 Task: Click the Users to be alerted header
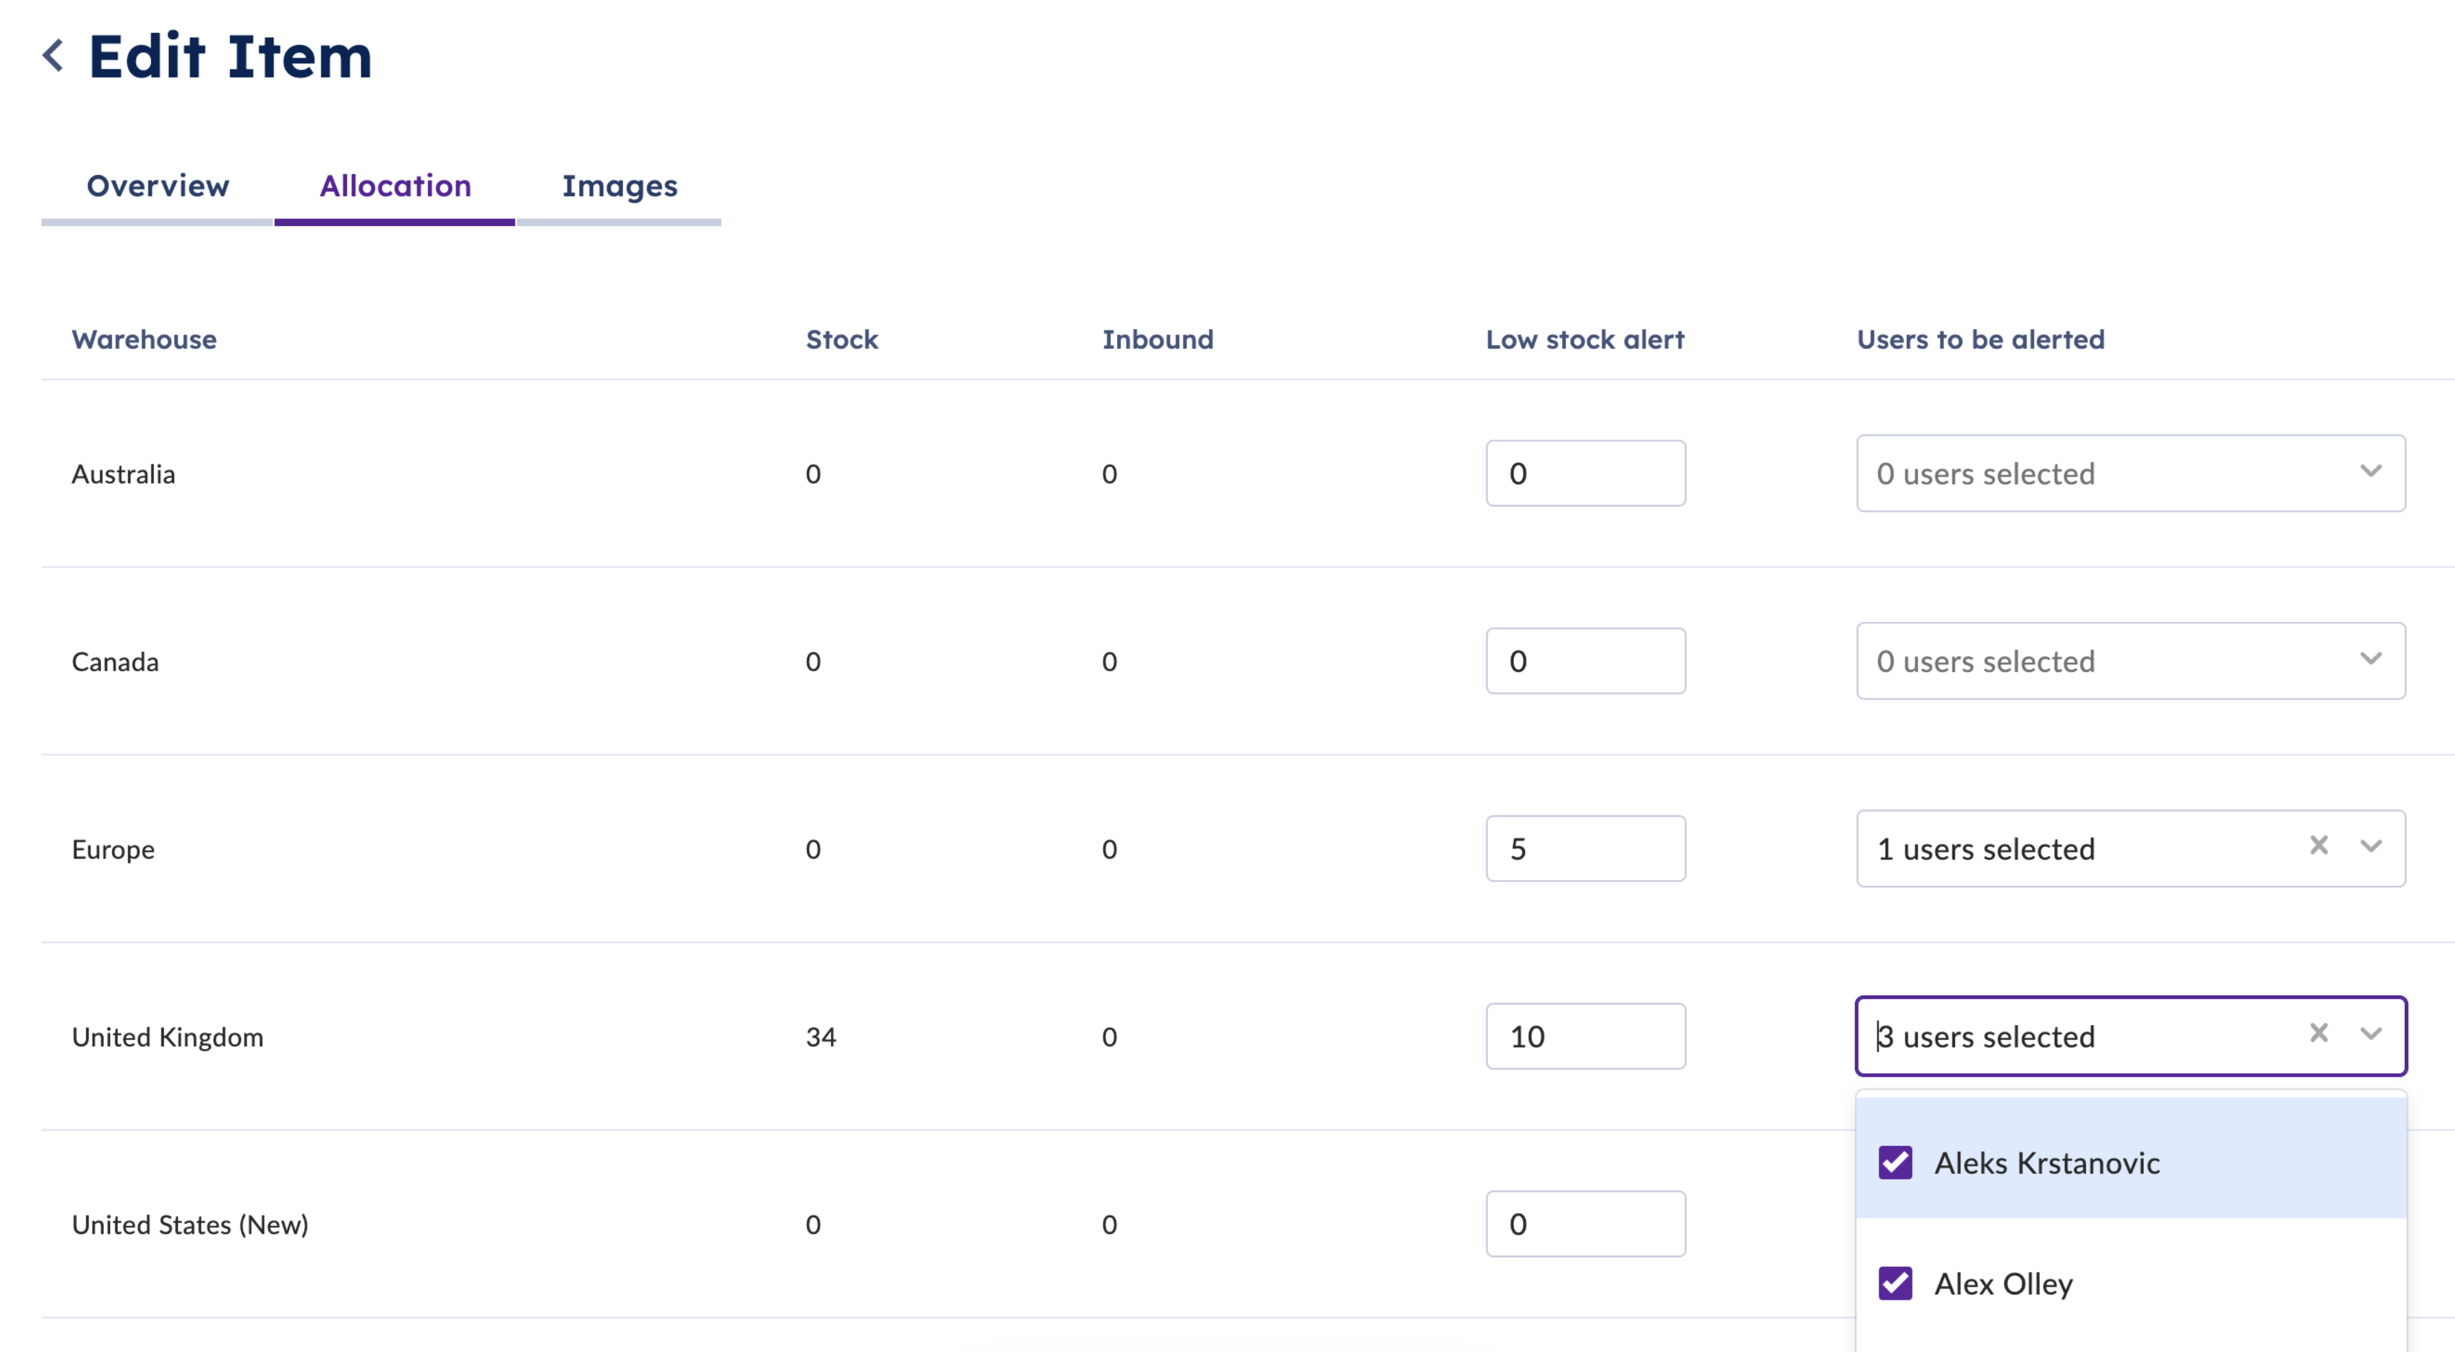point(1980,339)
